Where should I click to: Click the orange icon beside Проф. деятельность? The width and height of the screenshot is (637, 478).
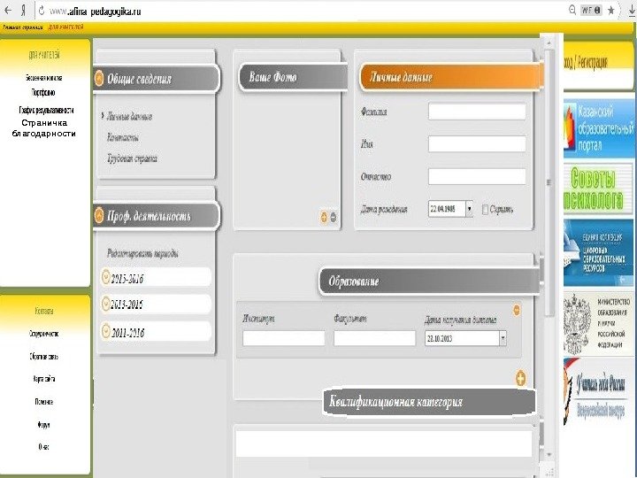click(99, 214)
